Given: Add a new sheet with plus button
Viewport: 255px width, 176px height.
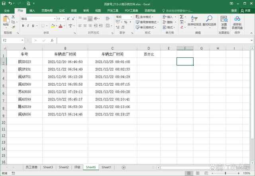Looking at the screenshot, I should tap(124, 167).
